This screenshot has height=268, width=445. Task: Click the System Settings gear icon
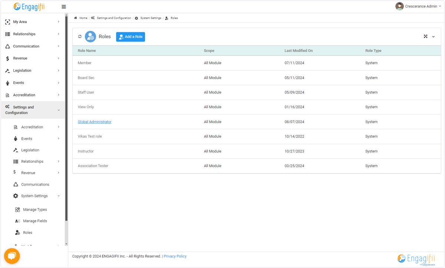16,196
